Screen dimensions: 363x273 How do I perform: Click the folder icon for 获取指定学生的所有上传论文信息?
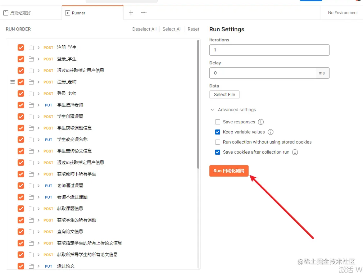(x=31, y=243)
